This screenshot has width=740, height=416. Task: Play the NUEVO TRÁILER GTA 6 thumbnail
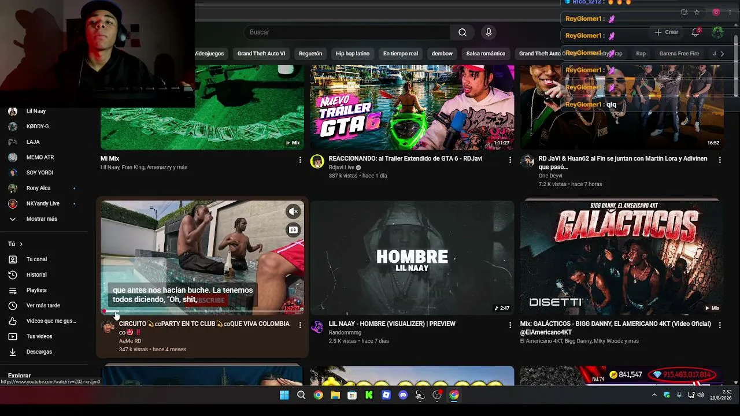point(412,107)
